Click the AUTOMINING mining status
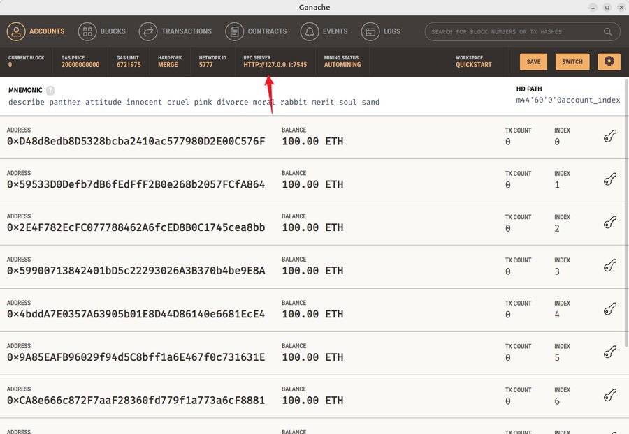629x434 pixels. tap(342, 65)
